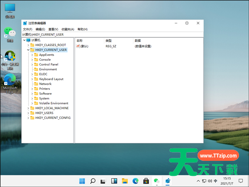The height and width of the screenshot is (187, 249).
Task: Open the taskbar Search icon
Action: point(93,181)
